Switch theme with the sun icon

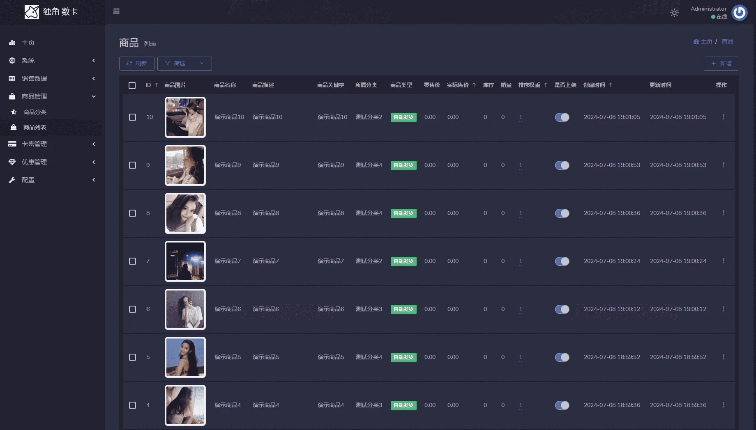[x=674, y=13]
